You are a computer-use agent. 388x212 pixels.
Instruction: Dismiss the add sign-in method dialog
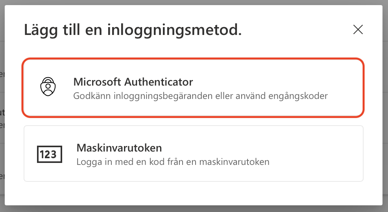point(358,29)
